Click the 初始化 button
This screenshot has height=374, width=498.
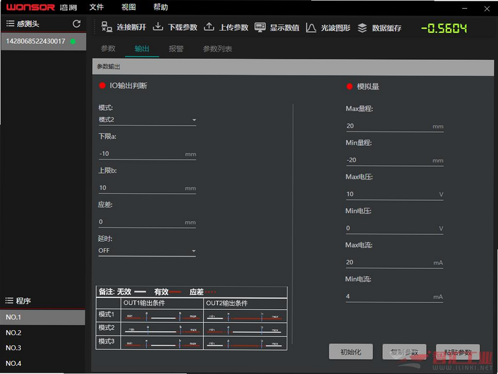(x=350, y=352)
